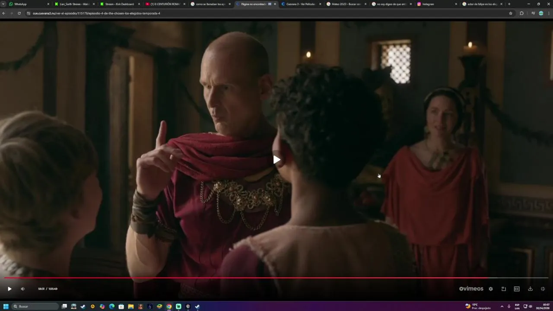Screen dimensions: 553x311
Task: Click the Buscar taskbar search box
Action: tap(35, 306)
